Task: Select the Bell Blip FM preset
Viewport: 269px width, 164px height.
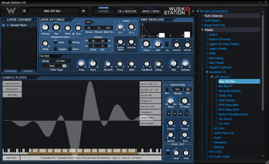Action: 225,86
